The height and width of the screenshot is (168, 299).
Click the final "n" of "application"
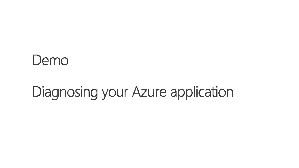[230, 93]
